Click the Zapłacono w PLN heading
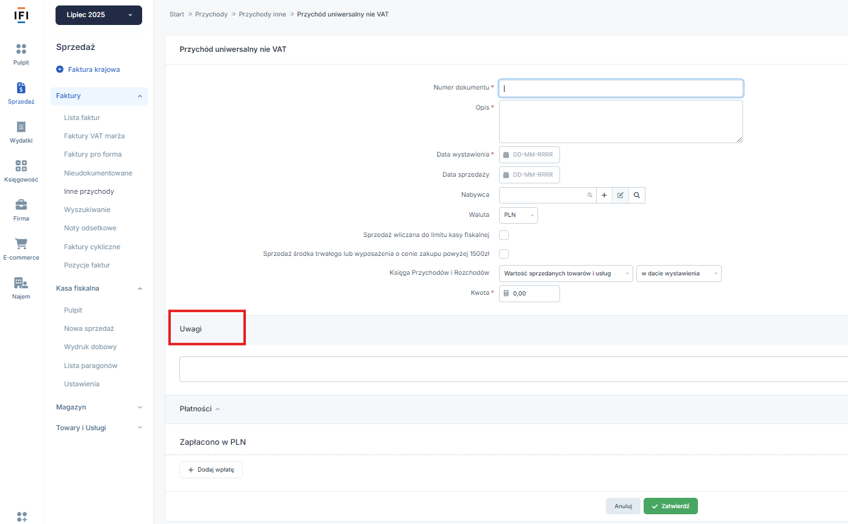Viewport: 848px width, 524px height. (213, 442)
